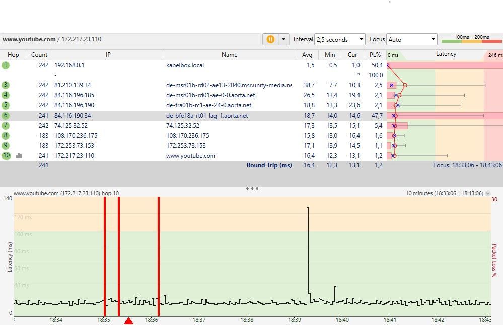Click the target field www.youtube.com / 172.217.23.110

coord(130,39)
